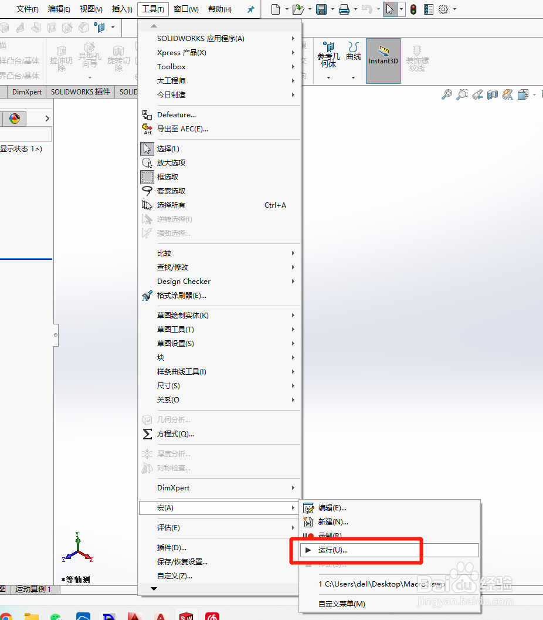Click Zoom to Fit magnifier icon
The image size is (543, 620).
(447, 94)
